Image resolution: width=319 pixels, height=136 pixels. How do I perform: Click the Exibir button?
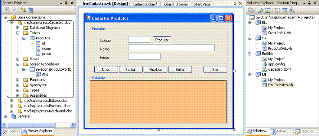pos(180,70)
